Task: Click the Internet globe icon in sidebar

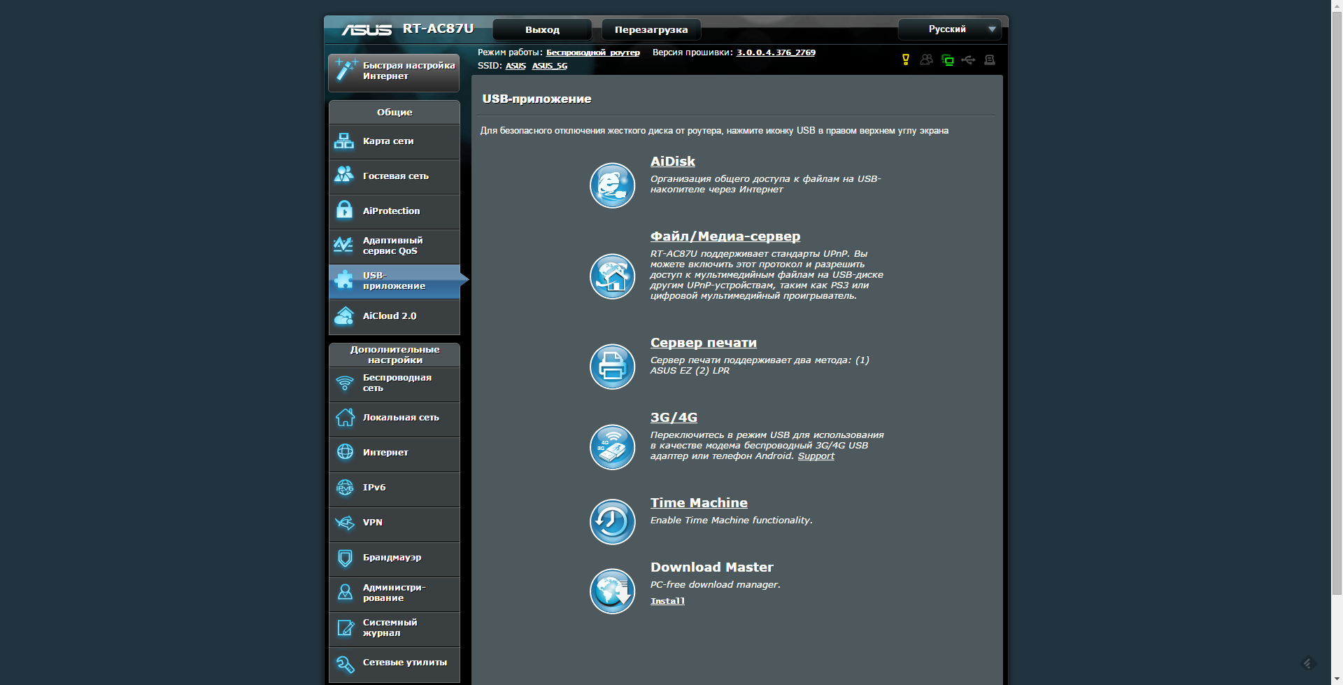Action: [345, 452]
